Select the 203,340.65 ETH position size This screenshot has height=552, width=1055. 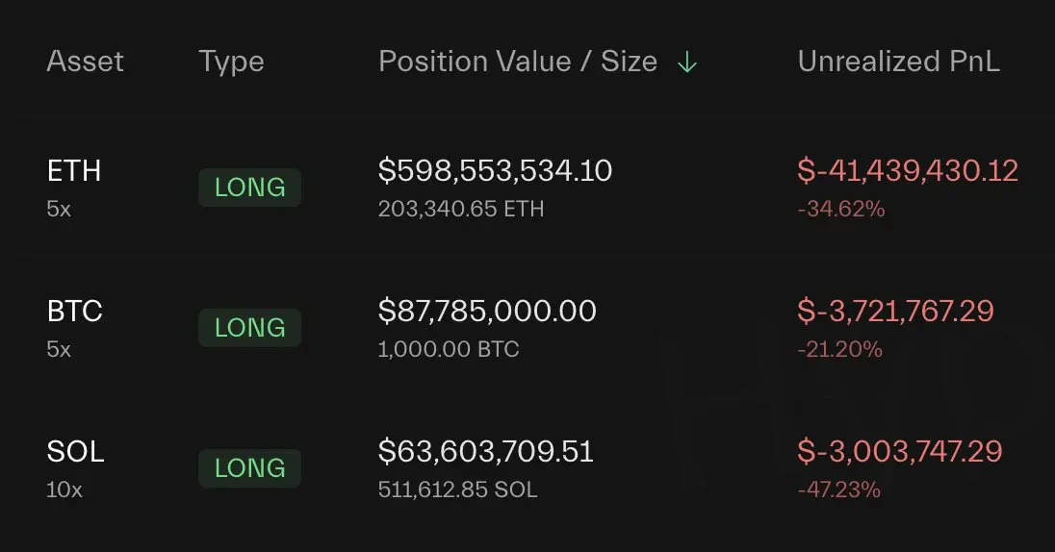(x=461, y=209)
